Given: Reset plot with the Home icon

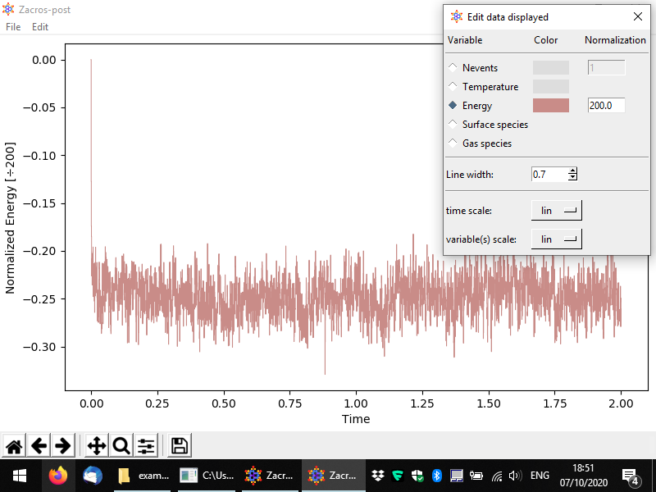Looking at the screenshot, I should (14, 446).
